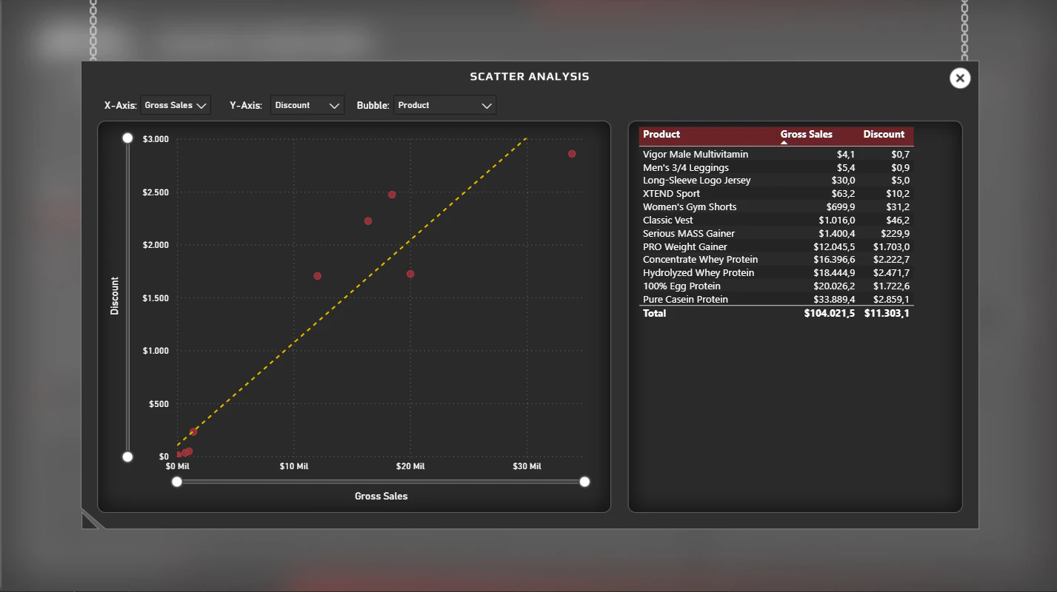Screen dimensions: 1057x592
Task: Select the 100% Egg Protein row
Action: click(x=776, y=286)
